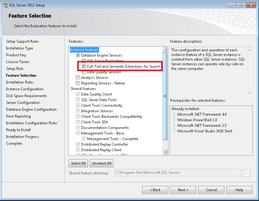Select Instance Configuration step
This screenshot has height=201, width=259.
pos(25,89)
